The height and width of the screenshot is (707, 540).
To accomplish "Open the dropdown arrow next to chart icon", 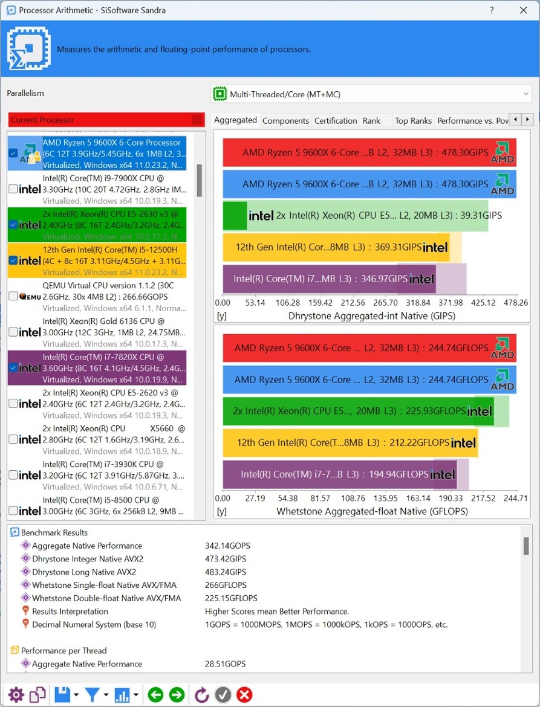I will (136, 695).
